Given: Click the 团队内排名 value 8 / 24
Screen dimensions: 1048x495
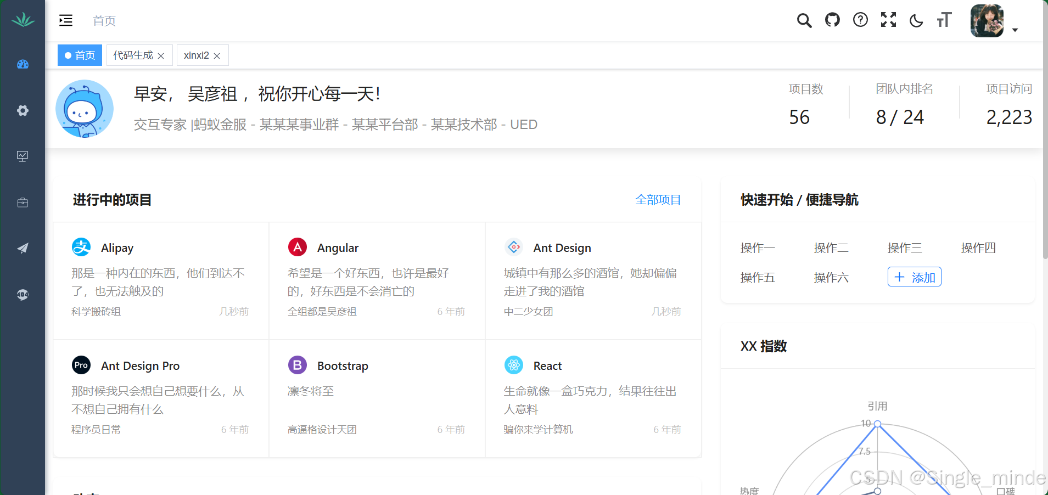Looking at the screenshot, I should point(900,117).
